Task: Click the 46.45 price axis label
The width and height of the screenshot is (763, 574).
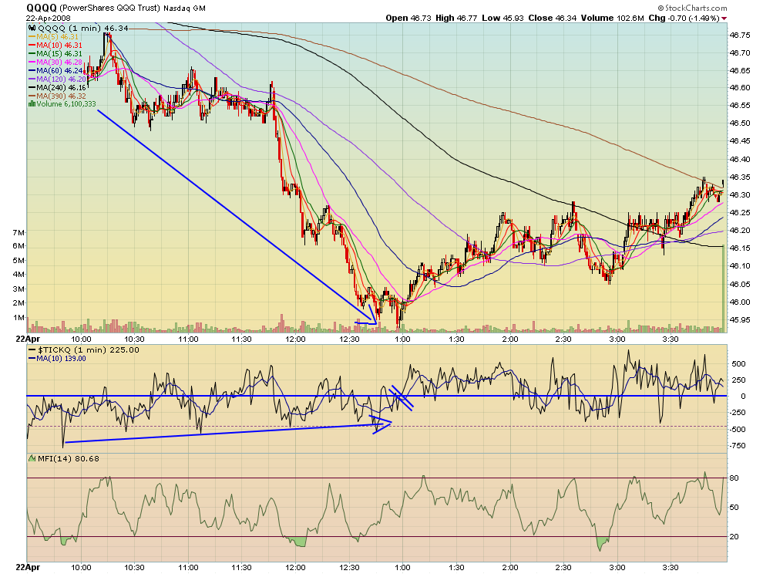Action: point(740,141)
